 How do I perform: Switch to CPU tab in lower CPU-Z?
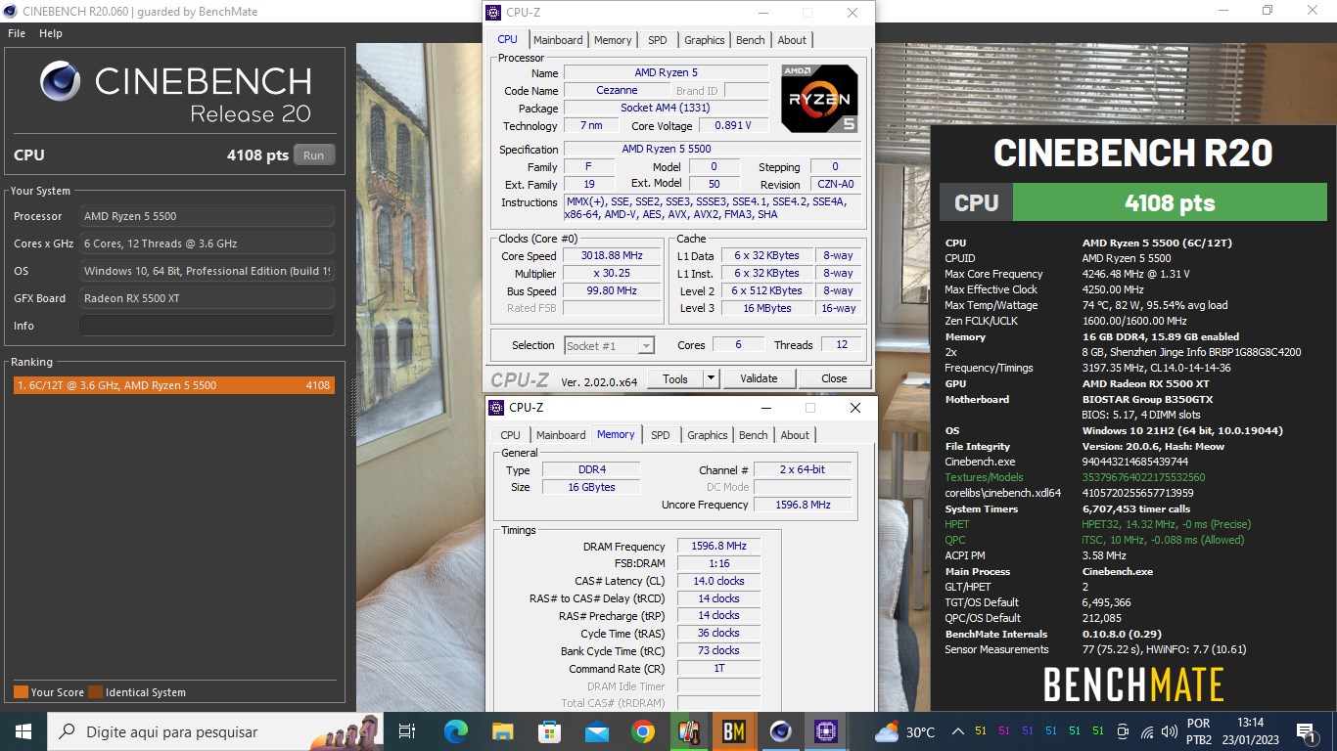(x=511, y=435)
